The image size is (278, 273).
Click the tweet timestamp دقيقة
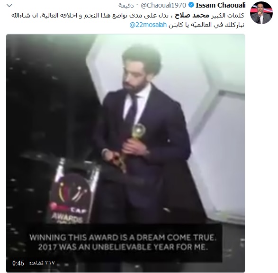coord(126,6)
